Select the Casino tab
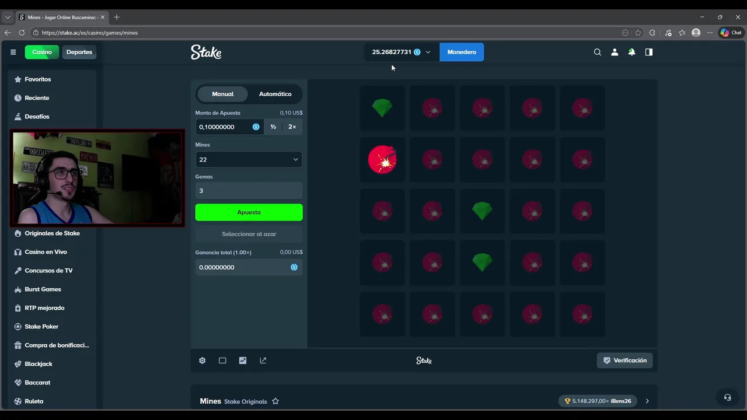Viewport: 747px width, 420px height. point(42,52)
